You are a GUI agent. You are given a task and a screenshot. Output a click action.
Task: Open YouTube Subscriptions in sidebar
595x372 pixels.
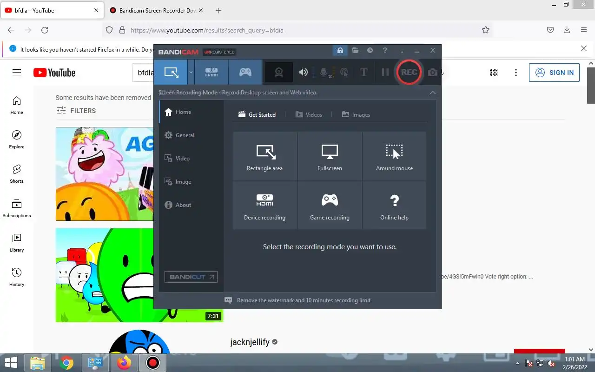pyautogui.click(x=17, y=209)
